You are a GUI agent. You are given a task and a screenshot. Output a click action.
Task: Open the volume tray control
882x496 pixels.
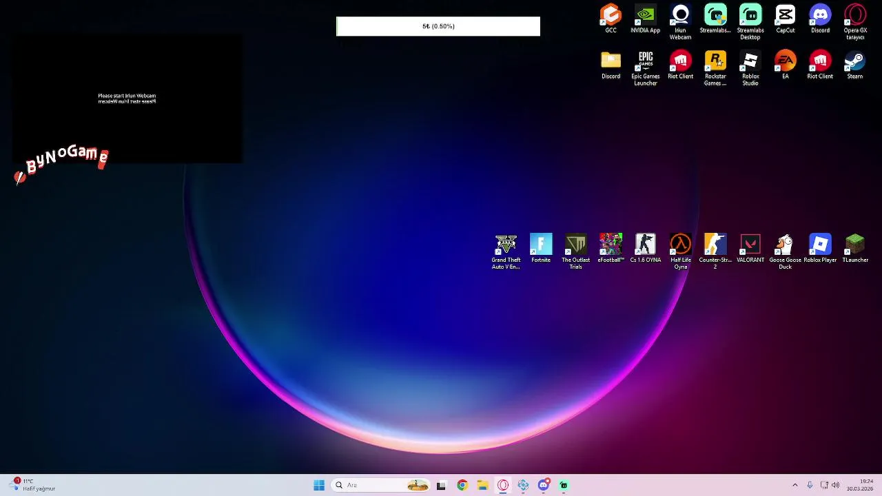pos(836,485)
